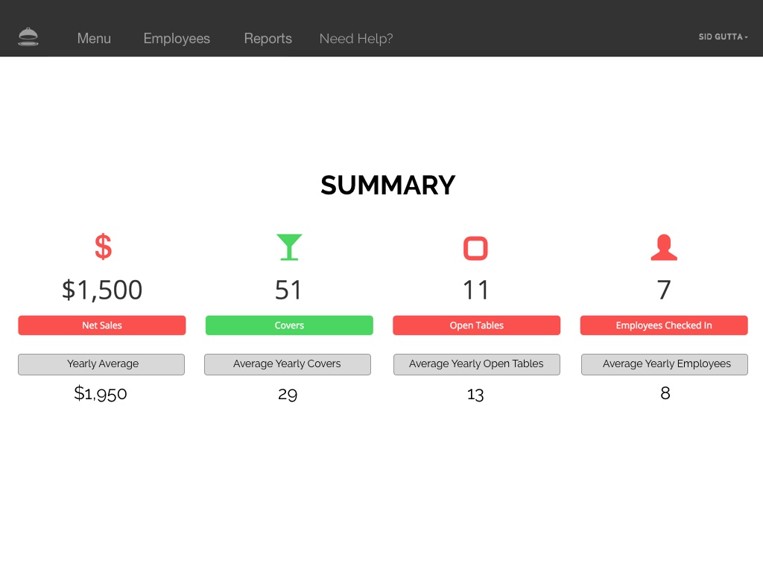Select the 7 employees checked in value
Viewport: 763px width, 572px height.
click(664, 290)
